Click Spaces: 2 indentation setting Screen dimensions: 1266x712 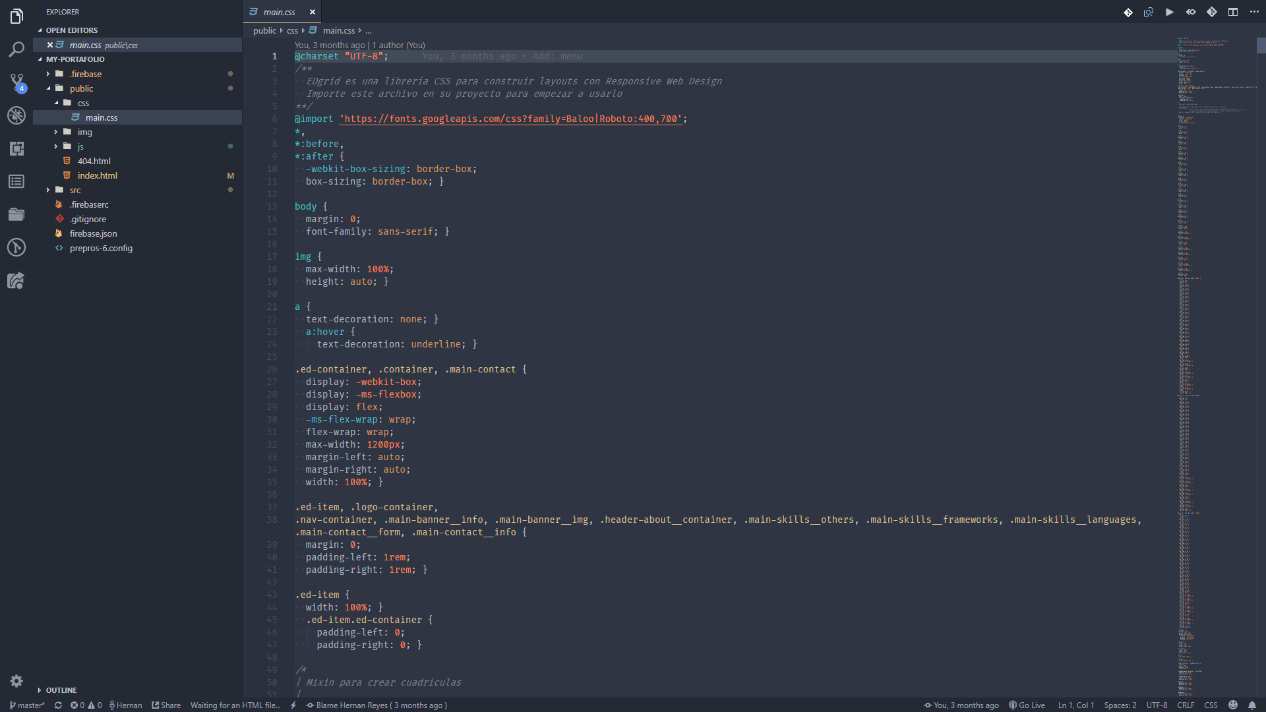(x=1120, y=705)
